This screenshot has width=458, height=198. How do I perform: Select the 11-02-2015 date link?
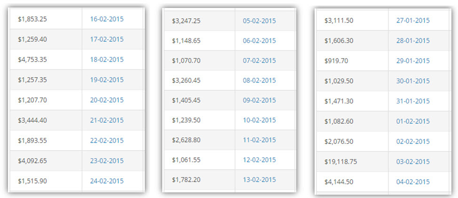260,140
